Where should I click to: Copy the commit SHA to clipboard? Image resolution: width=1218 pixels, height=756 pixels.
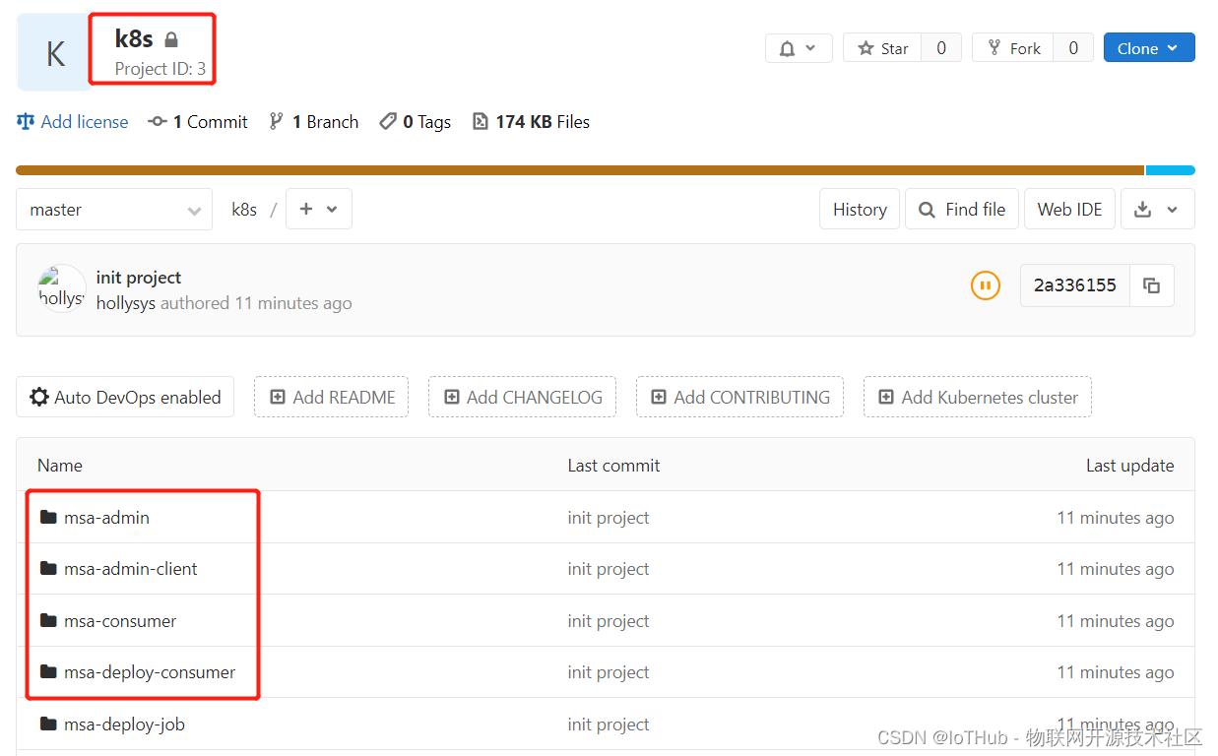click(1152, 285)
